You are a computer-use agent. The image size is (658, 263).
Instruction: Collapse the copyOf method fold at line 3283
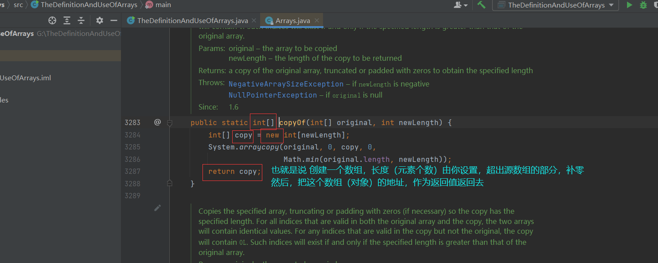(170, 123)
